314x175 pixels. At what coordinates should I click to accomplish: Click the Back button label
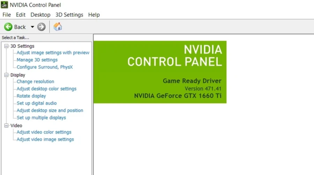tap(20, 27)
